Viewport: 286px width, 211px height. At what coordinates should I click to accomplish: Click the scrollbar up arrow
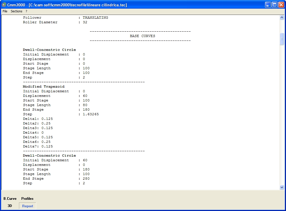[282, 18]
